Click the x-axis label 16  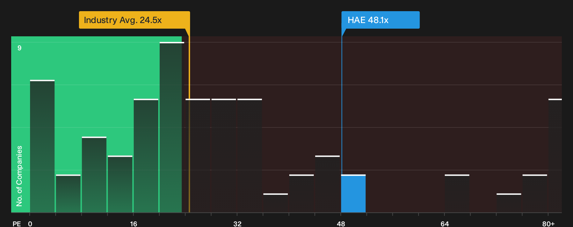tap(133, 224)
